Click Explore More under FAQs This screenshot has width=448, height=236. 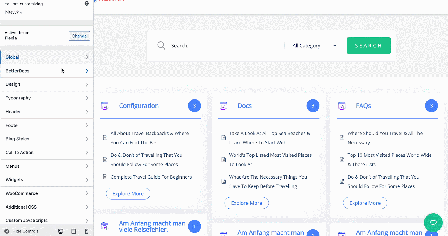(x=365, y=203)
